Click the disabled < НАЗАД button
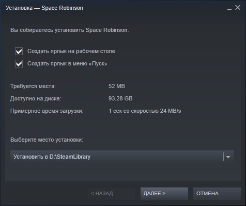The width and height of the screenshot is (246, 206). (x=112, y=194)
